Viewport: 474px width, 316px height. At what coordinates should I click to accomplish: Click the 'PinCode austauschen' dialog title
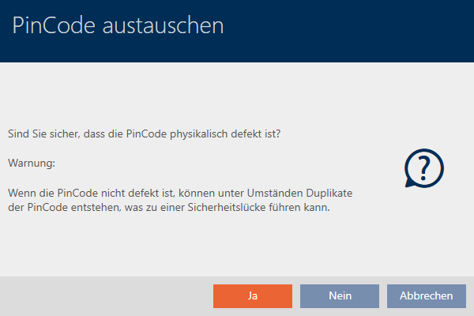(x=118, y=25)
